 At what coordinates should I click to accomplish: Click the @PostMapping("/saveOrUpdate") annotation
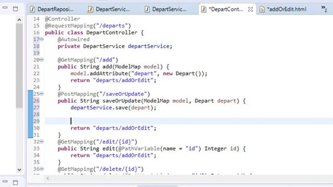click(104, 94)
